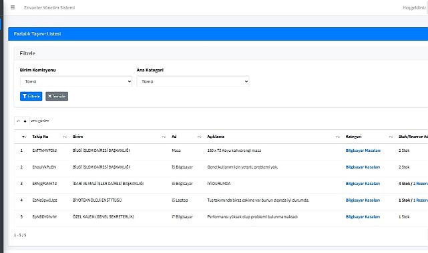Select İDARİ VE MALİ İŞLER DAİRESİ BAŞKANLIĞI cell
Image resolution: width=428 pixels, height=253 pixels.
[x=108, y=184]
